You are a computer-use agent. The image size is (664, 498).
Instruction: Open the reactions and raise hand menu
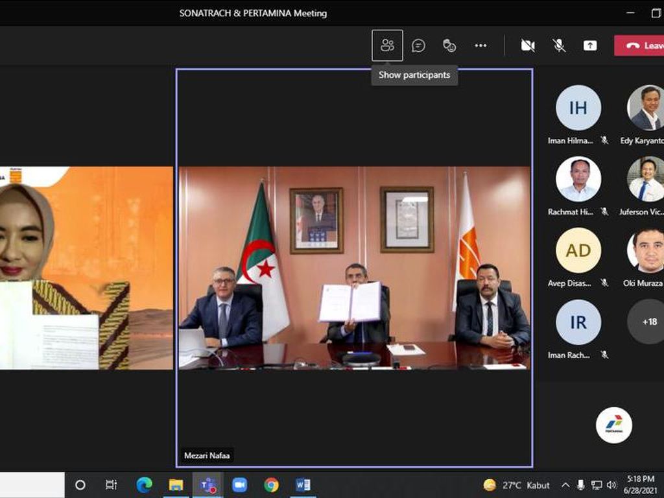449,45
